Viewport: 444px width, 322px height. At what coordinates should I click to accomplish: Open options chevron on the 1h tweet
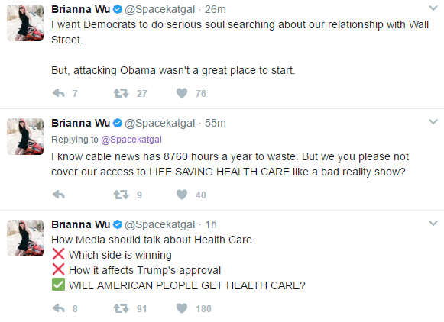tap(433, 224)
